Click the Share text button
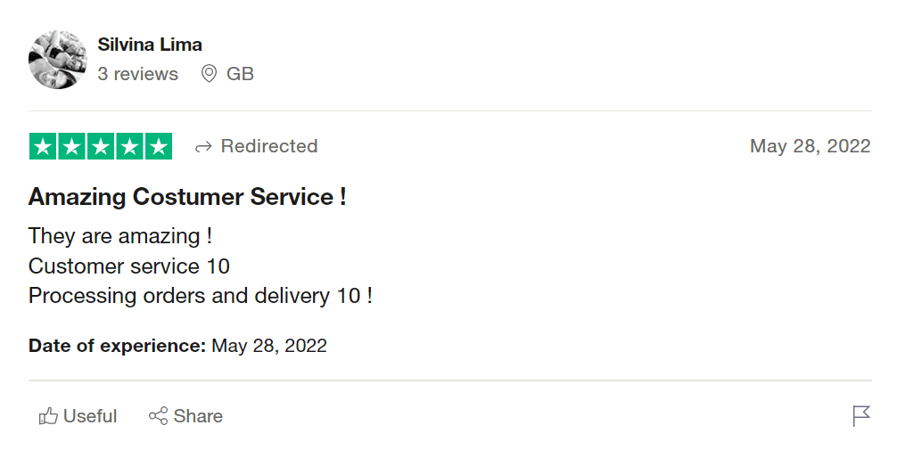 pyautogui.click(x=198, y=416)
